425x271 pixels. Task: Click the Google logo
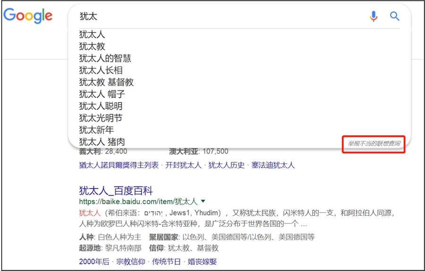[28, 16]
